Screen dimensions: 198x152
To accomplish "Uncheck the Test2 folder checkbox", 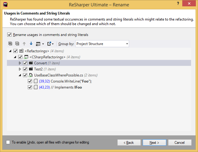I will click(25, 69).
